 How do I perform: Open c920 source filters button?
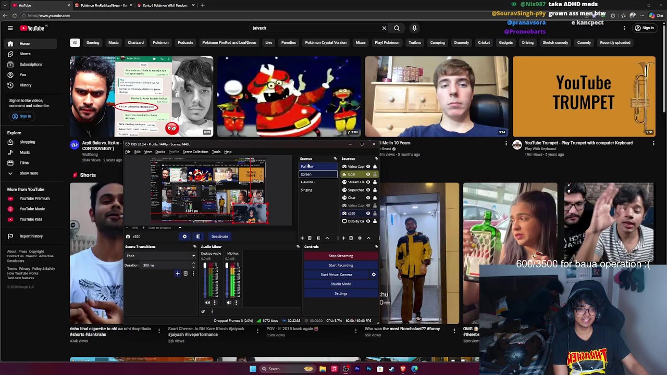pos(198,236)
